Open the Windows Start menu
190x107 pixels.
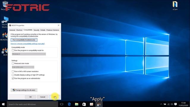[x=3, y=104]
